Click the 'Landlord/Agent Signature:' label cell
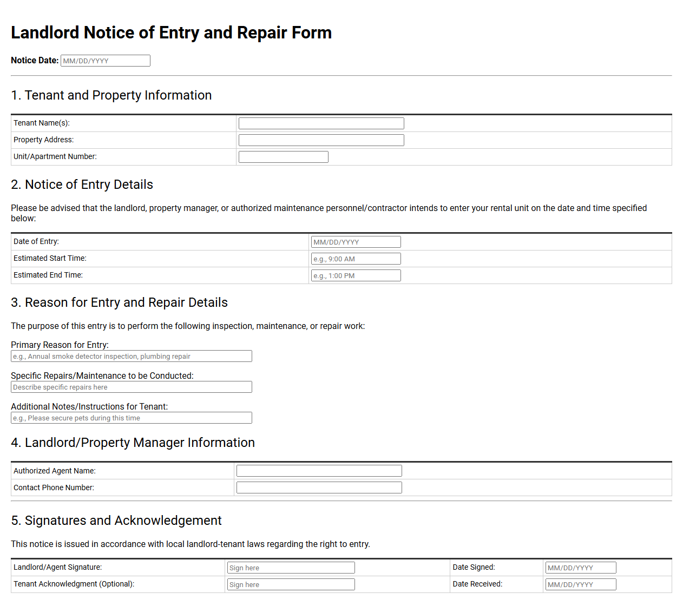683x606 pixels. (118, 568)
